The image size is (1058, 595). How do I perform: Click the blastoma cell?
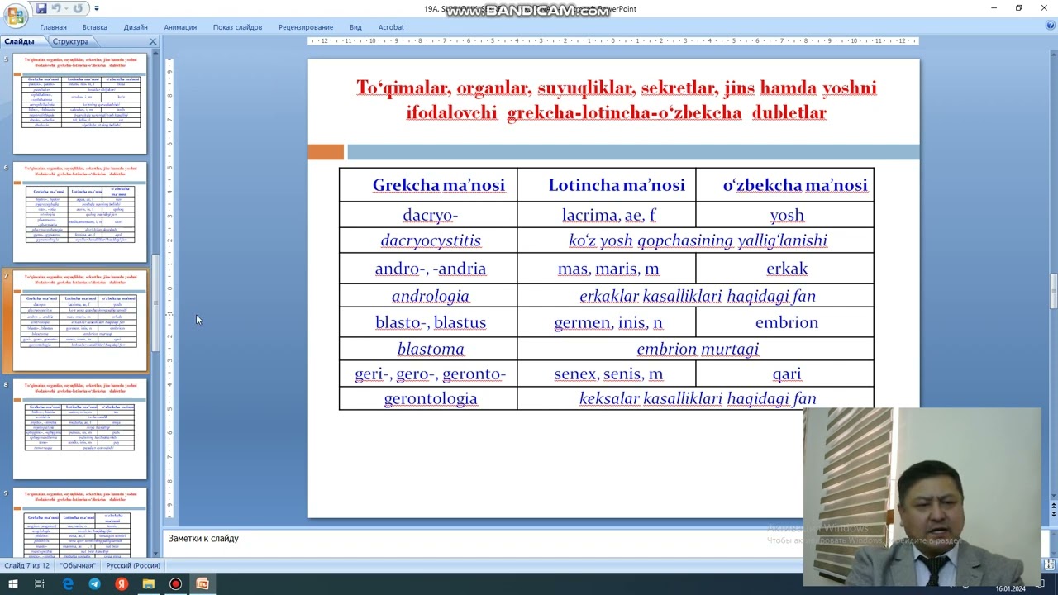pyautogui.click(x=428, y=349)
